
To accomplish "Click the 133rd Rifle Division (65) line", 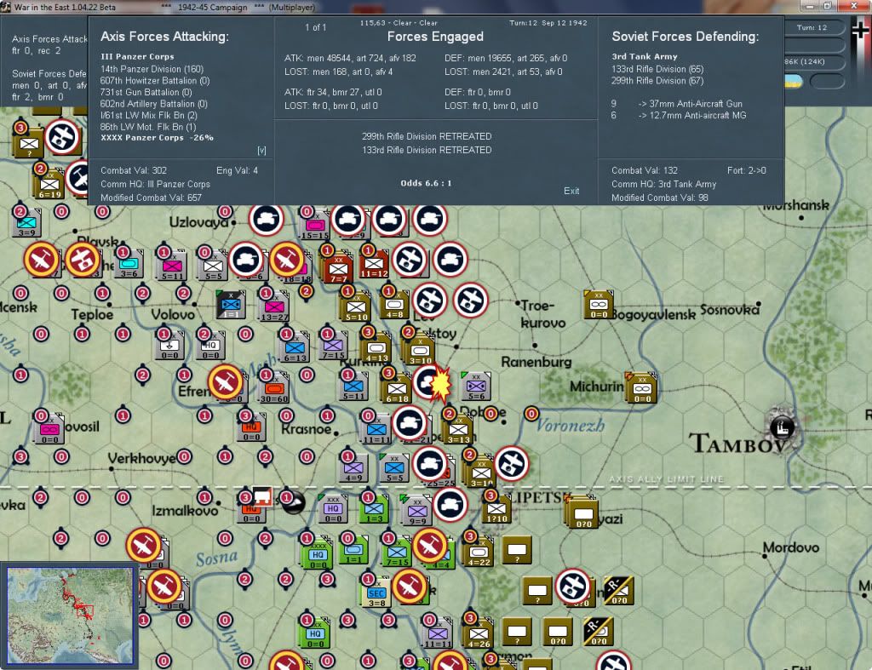I will [657, 69].
